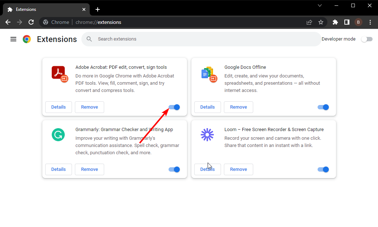This screenshot has width=378, height=227.
Task: Open the side panel icon
Action: [347, 22]
